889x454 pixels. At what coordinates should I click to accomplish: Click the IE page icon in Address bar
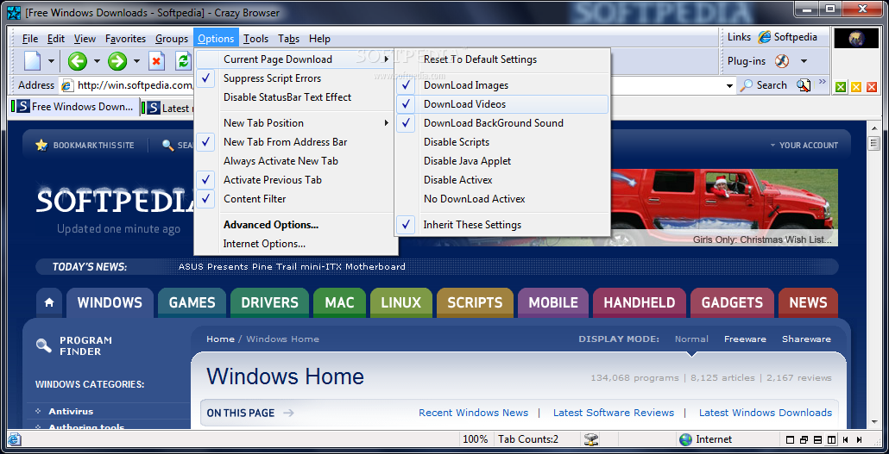pyautogui.click(x=67, y=85)
